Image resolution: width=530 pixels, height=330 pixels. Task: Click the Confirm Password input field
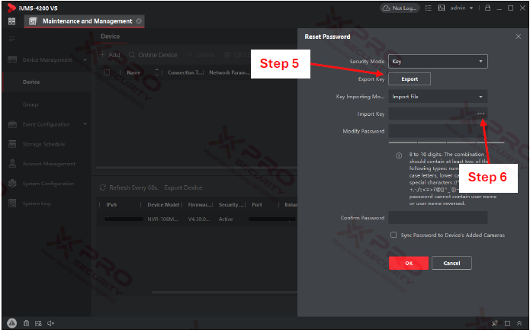pos(438,218)
